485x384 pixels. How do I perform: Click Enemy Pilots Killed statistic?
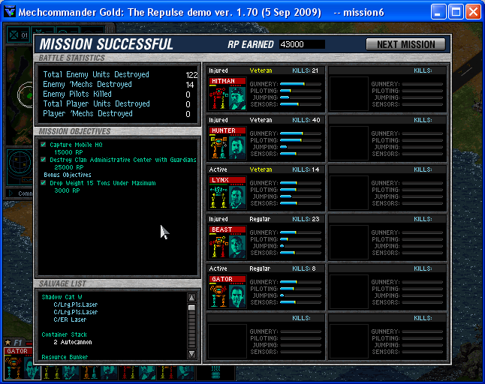pos(117,94)
